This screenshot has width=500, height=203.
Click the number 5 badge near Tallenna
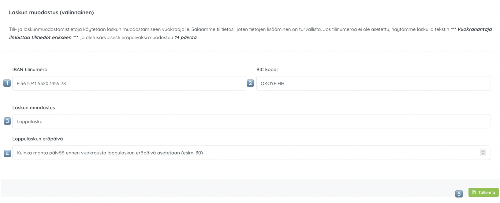point(459,194)
